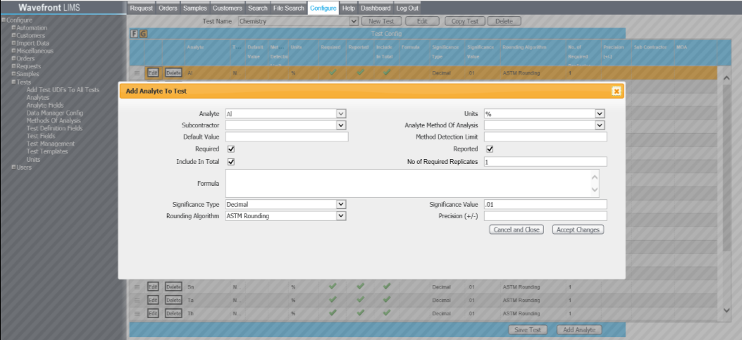Click the Save Test button
The image size is (742, 340).
[x=528, y=330]
